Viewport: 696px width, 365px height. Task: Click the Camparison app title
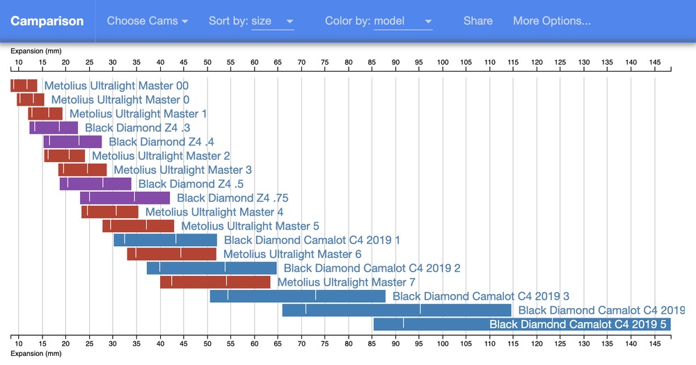(x=47, y=21)
